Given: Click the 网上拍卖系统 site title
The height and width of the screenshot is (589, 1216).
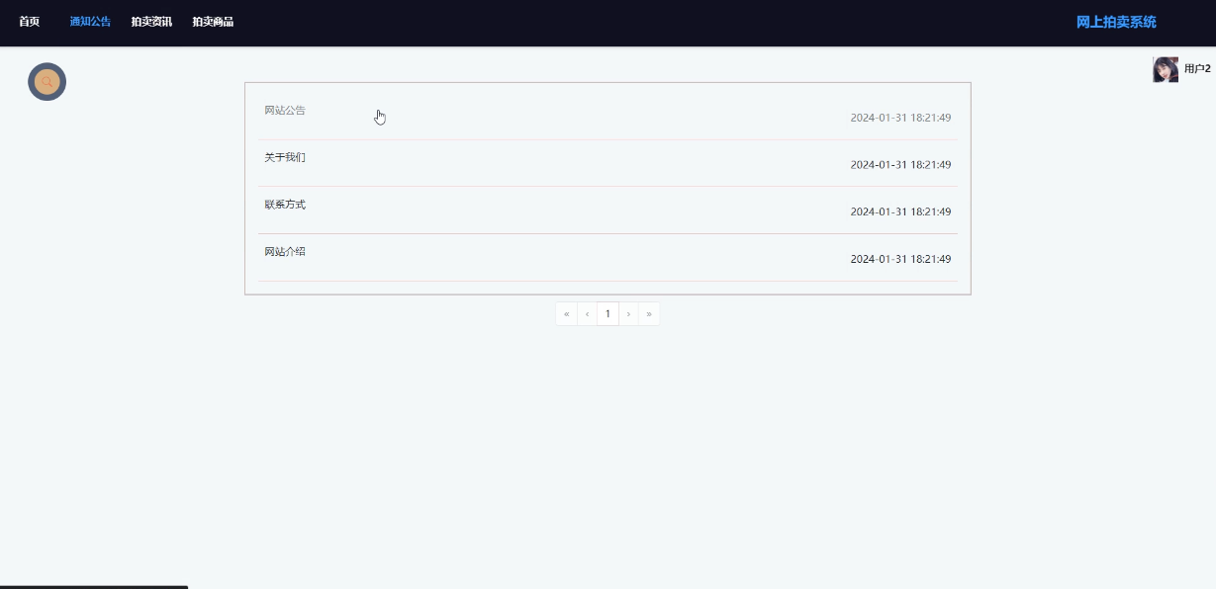Looking at the screenshot, I should (x=1116, y=22).
